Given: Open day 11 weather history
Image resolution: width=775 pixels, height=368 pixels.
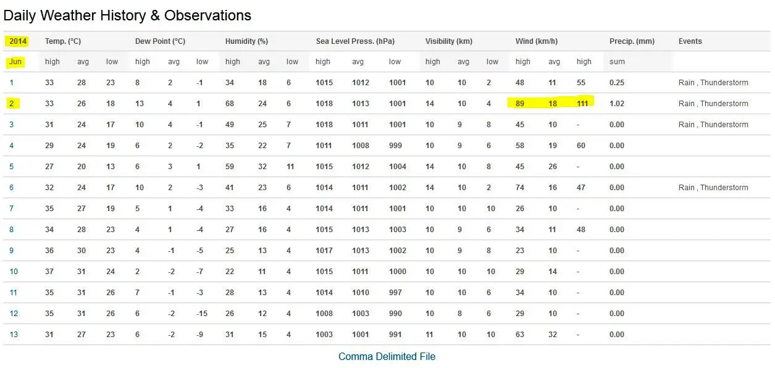Looking at the screenshot, I should pyautogui.click(x=14, y=293).
